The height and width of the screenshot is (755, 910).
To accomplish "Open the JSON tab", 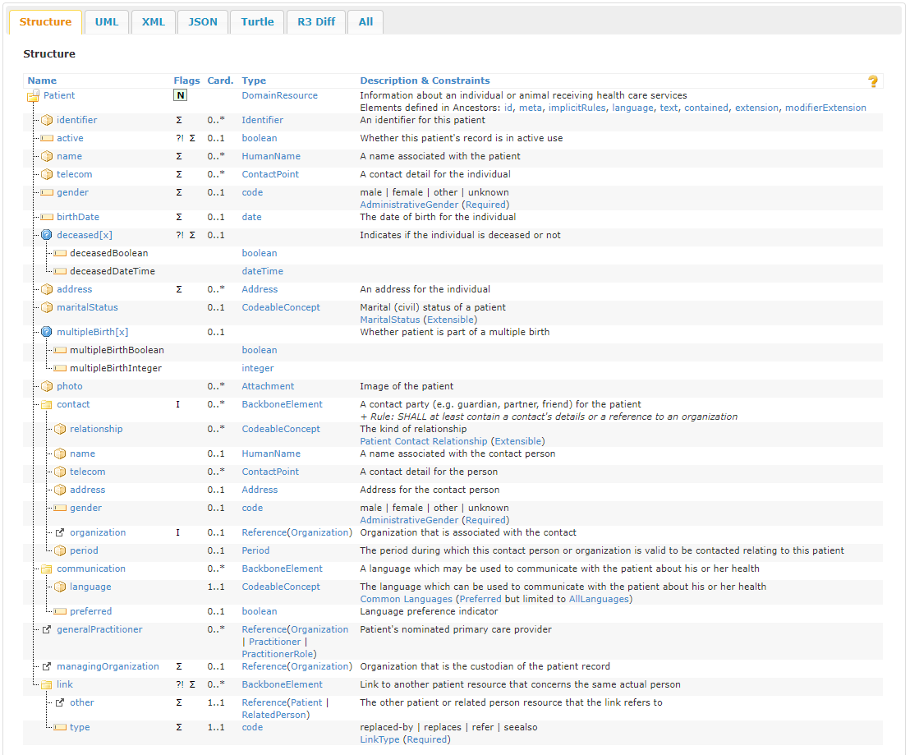I will tap(203, 22).
